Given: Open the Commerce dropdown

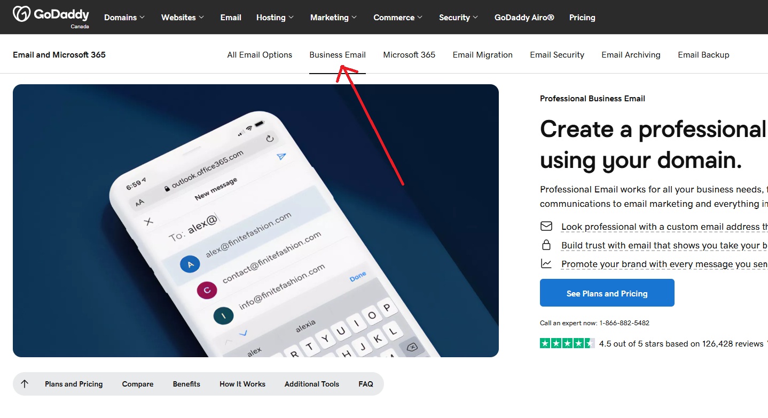Looking at the screenshot, I should pos(398,18).
